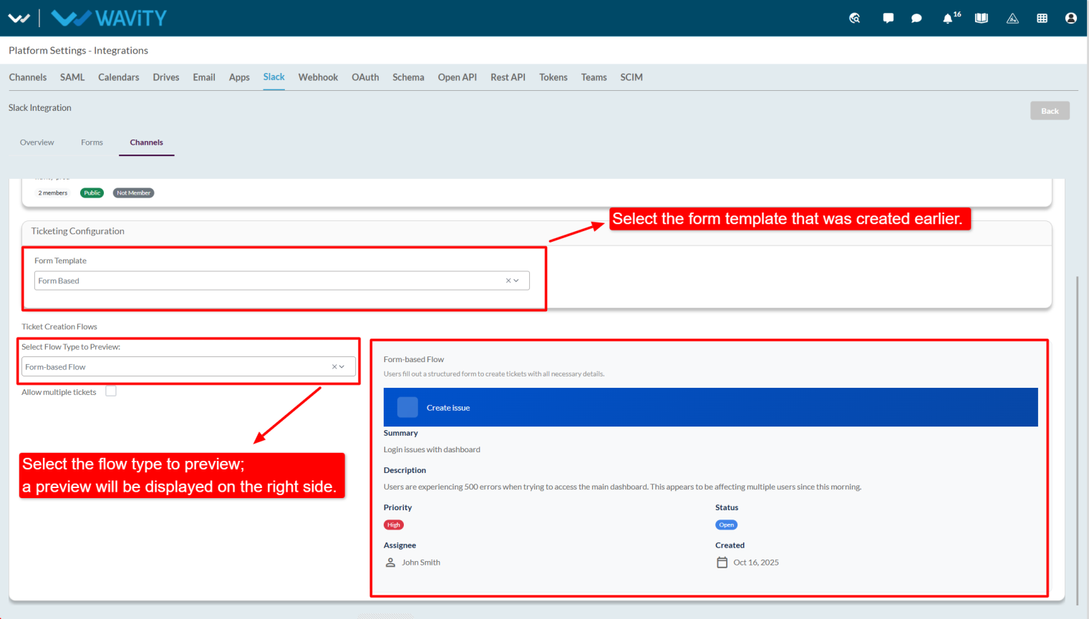This screenshot has width=1089, height=619.
Task: Open the apps grid icon in header
Action: (1042, 18)
